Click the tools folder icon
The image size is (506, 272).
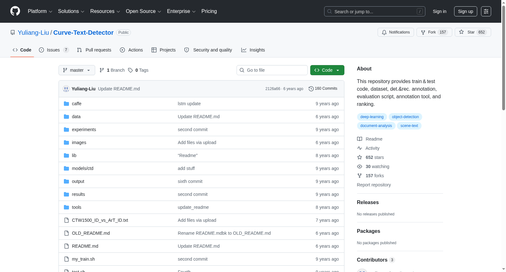66,207
